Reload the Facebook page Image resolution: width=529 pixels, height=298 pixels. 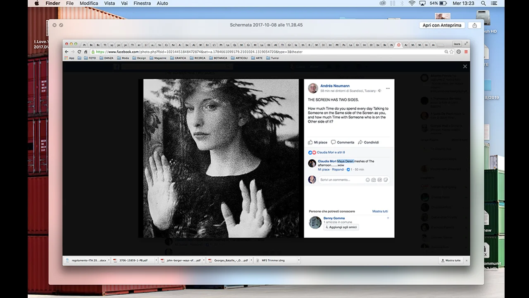pos(79,52)
